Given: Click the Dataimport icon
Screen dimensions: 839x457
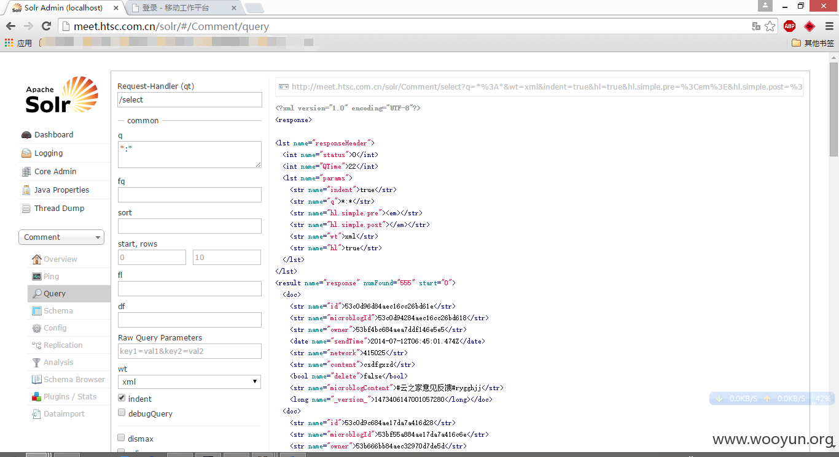Looking at the screenshot, I should point(37,414).
